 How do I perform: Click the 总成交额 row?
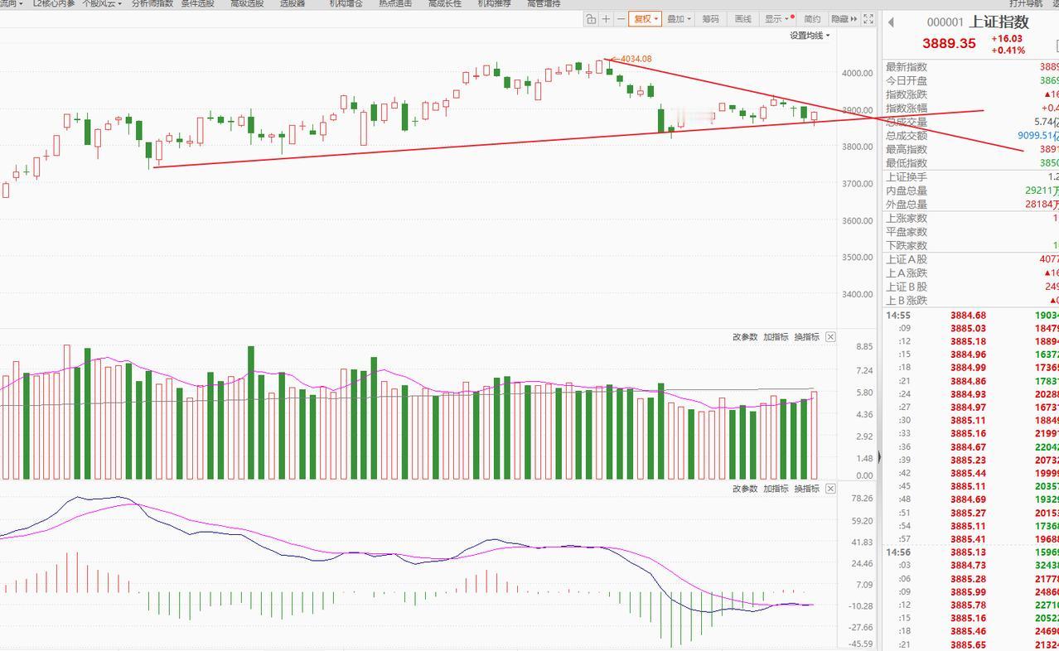pyautogui.click(x=971, y=136)
